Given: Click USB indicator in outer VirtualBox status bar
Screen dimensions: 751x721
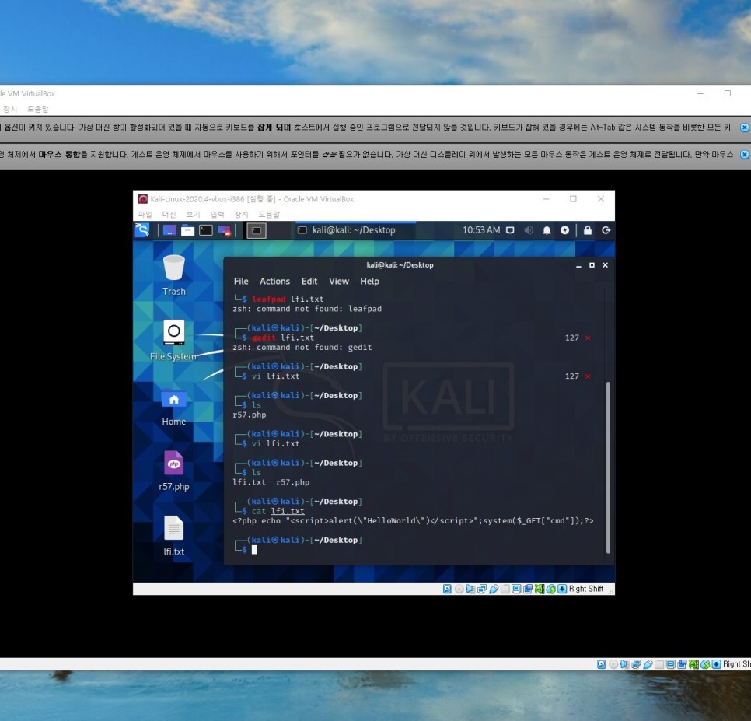Looking at the screenshot, I should 648,664.
